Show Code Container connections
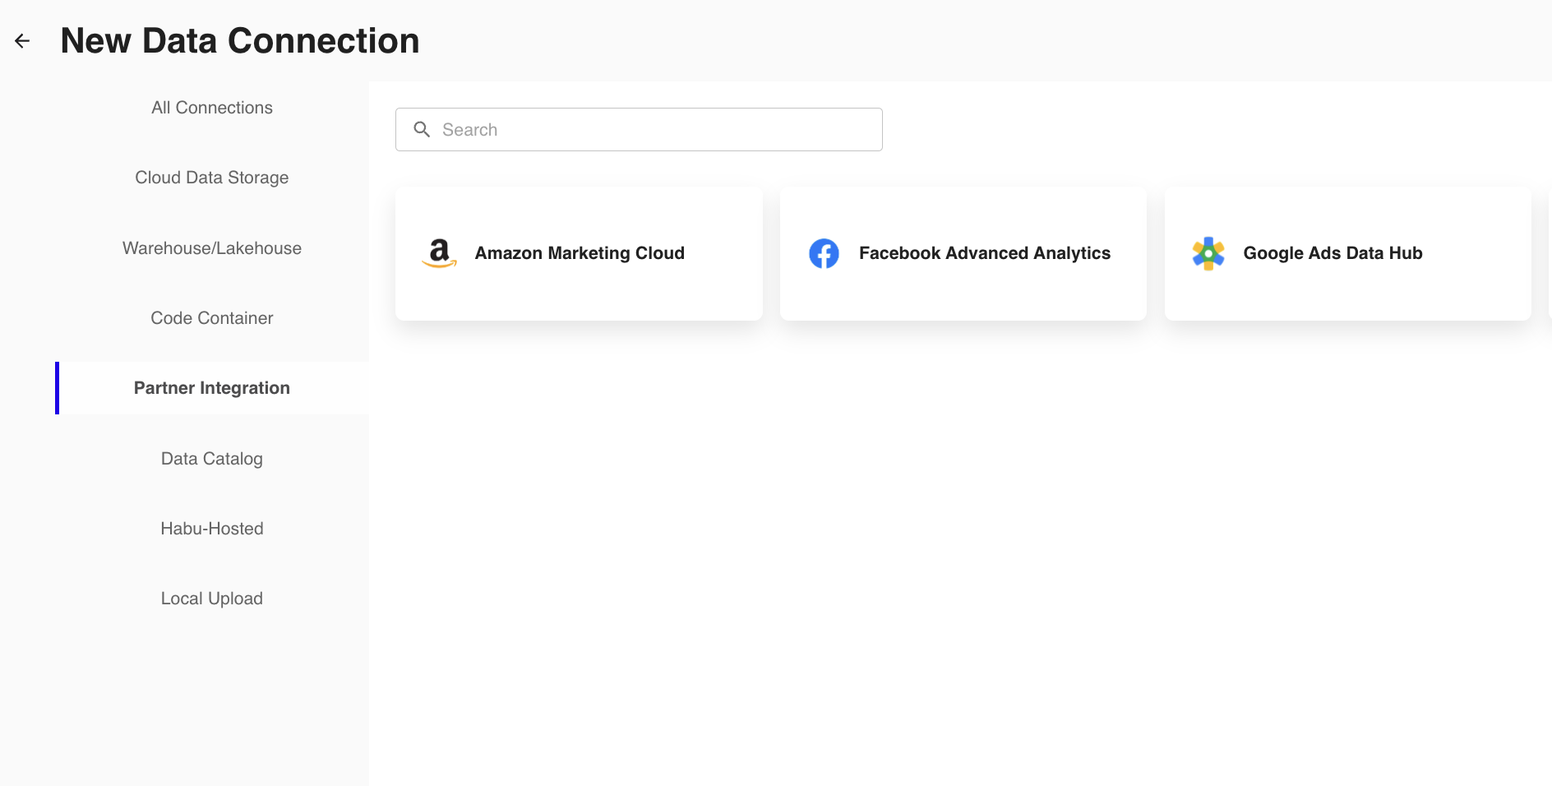 click(x=212, y=318)
